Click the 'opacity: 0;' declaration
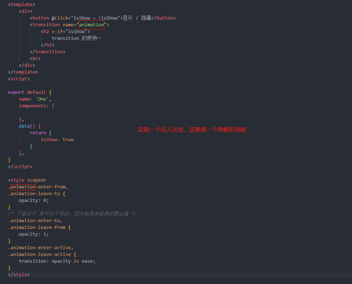 click(x=34, y=200)
